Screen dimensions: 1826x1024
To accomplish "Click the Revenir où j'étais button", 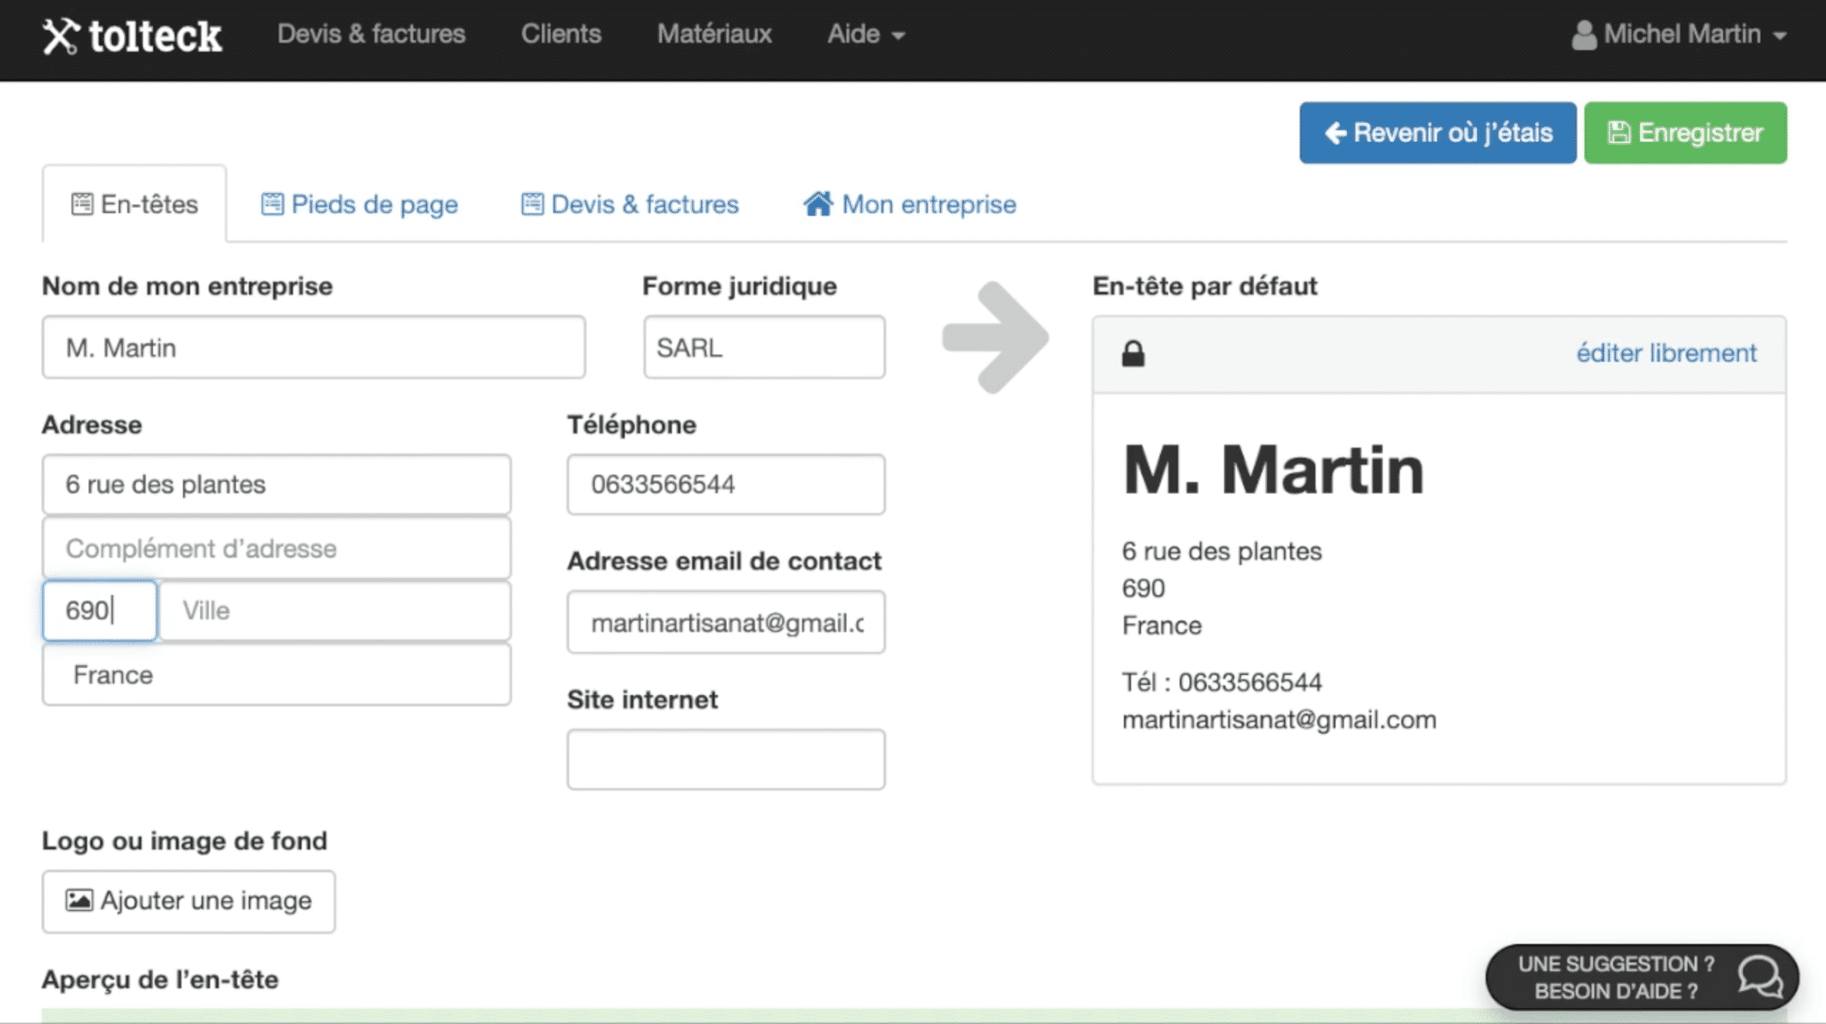I will tap(1438, 133).
